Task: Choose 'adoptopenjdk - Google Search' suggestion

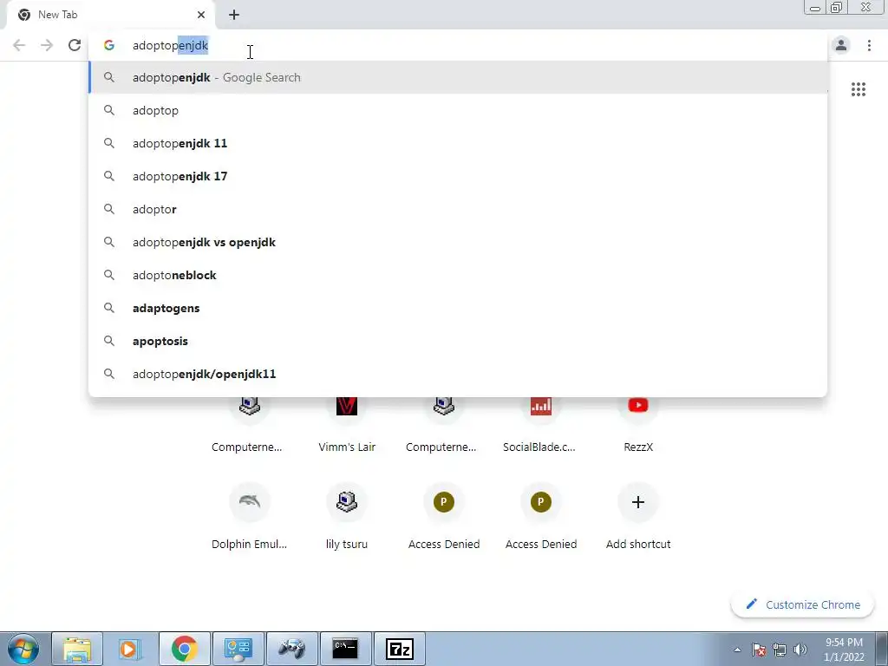Action: click(458, 77)
